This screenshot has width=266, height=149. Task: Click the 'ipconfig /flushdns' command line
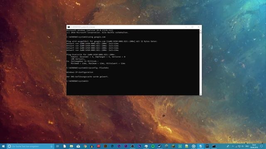[x=88, y=68]
